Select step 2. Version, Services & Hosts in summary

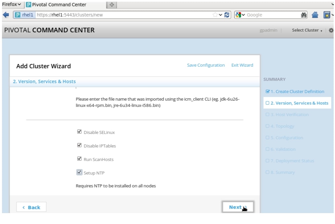pos(297,103)
